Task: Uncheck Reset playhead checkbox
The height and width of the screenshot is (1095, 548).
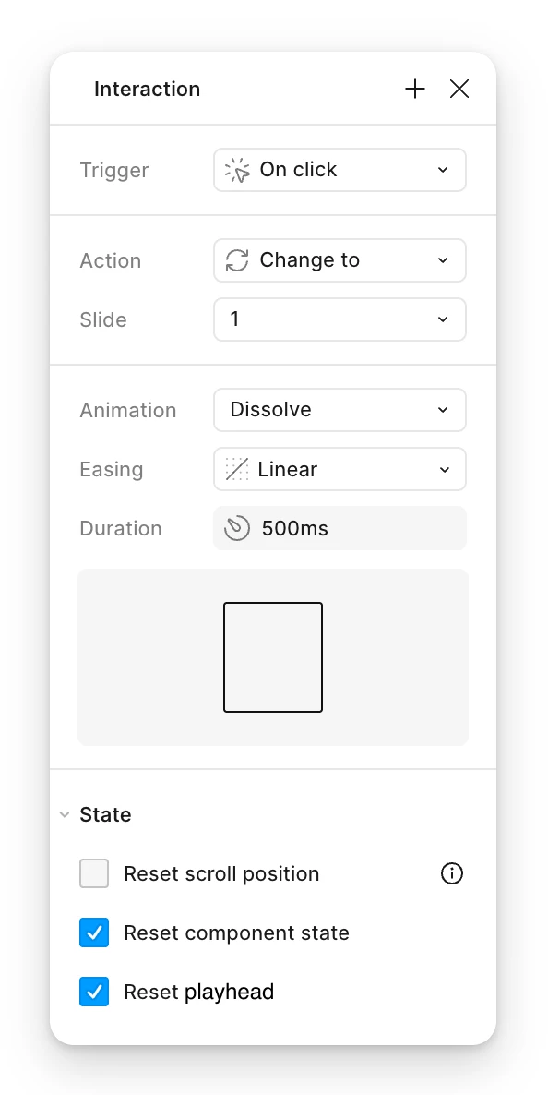Action: [x=94, y=992]
